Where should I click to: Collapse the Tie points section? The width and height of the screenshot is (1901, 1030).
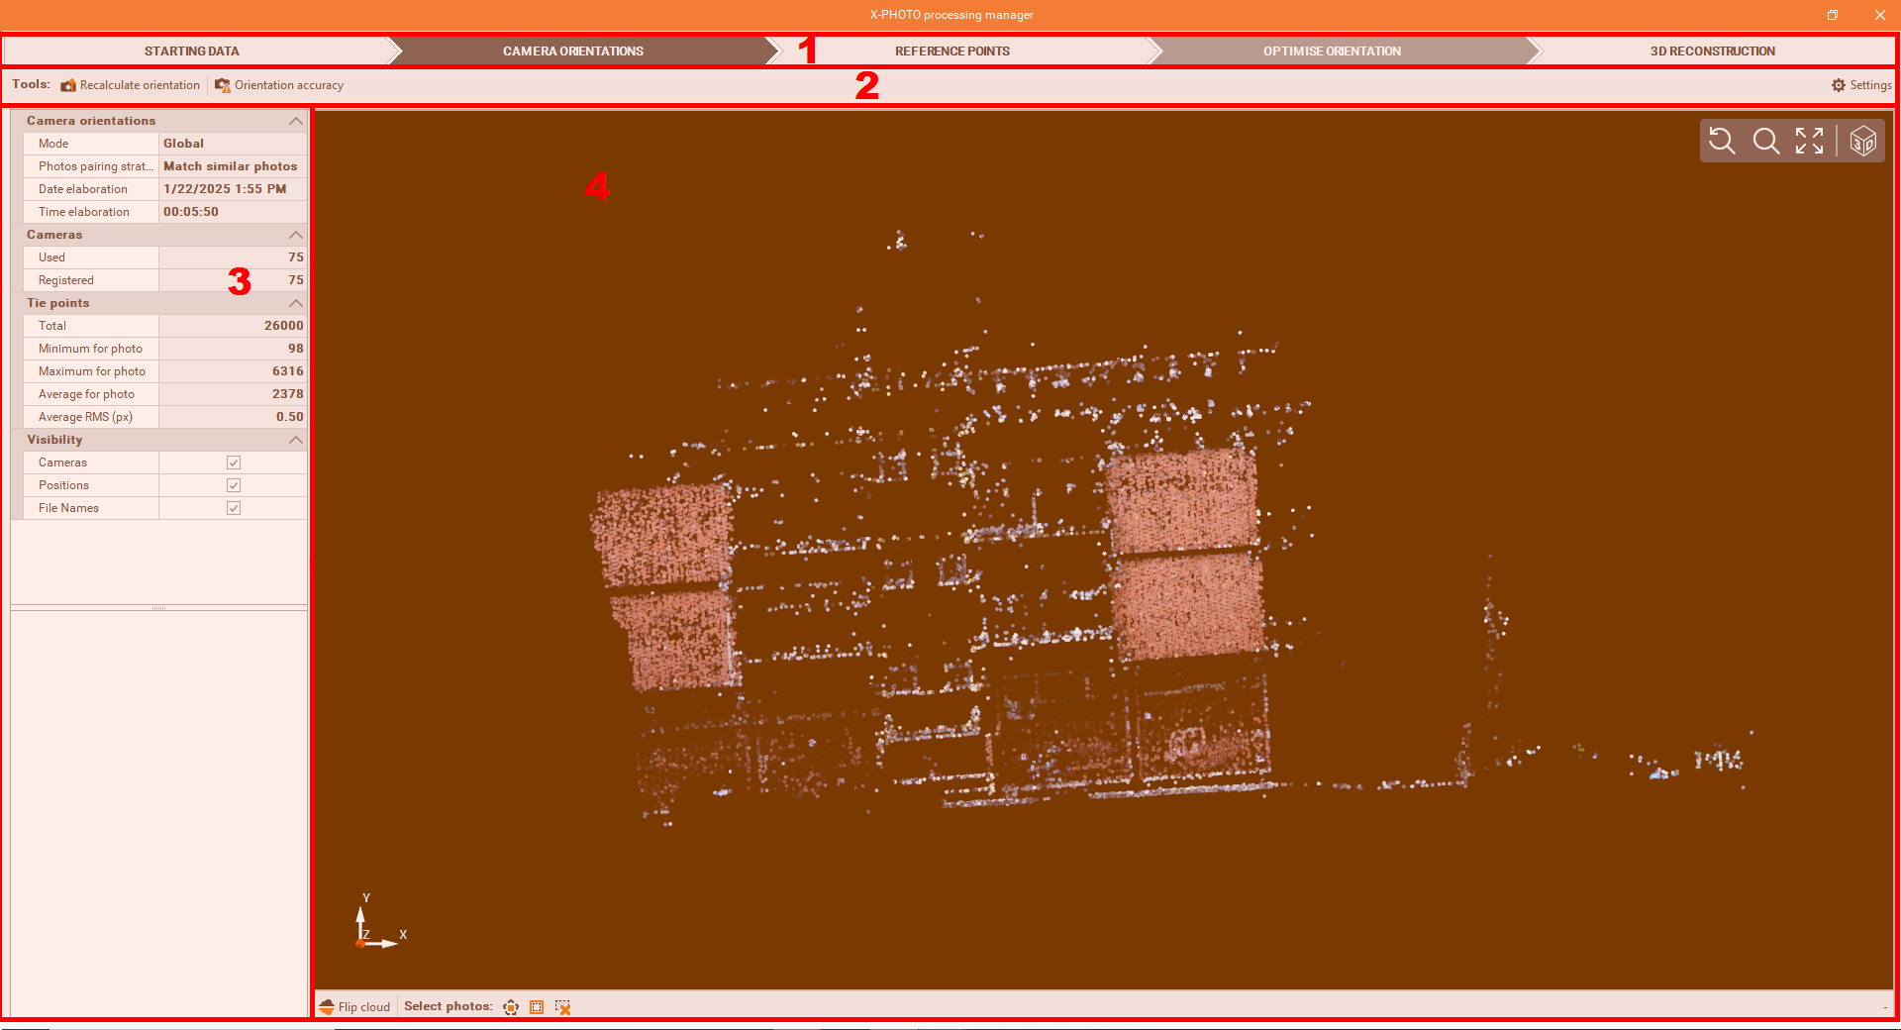click(x=294, y=303)
